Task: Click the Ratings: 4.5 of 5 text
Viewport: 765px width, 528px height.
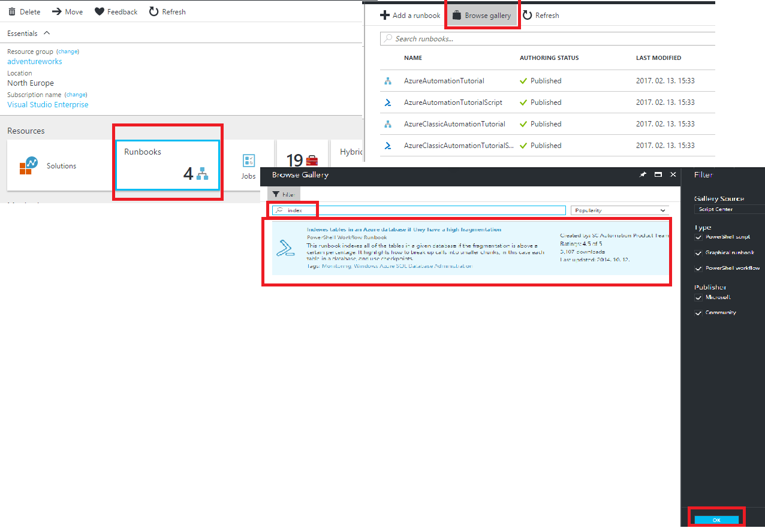Action: coord(581,244)
